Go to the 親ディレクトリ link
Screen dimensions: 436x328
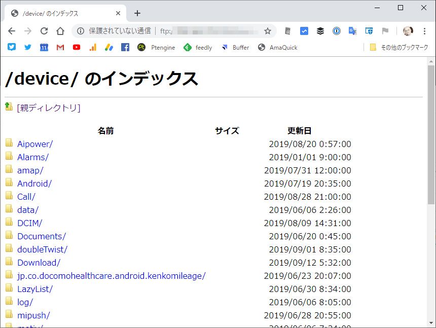point(49,107)
